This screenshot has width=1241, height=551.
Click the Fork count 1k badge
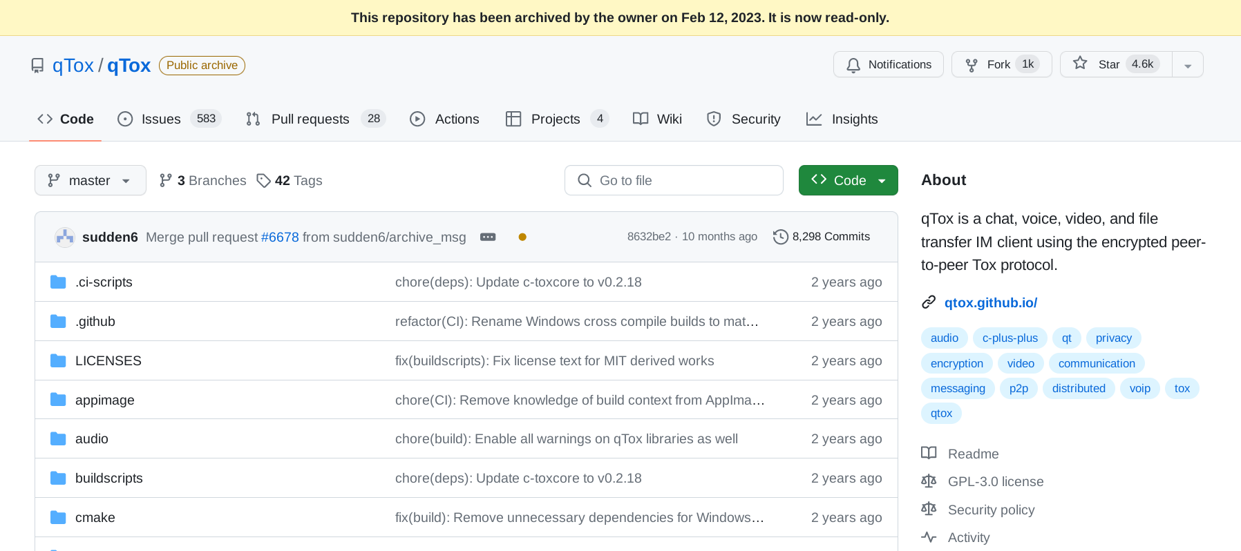click(1028, 64)
